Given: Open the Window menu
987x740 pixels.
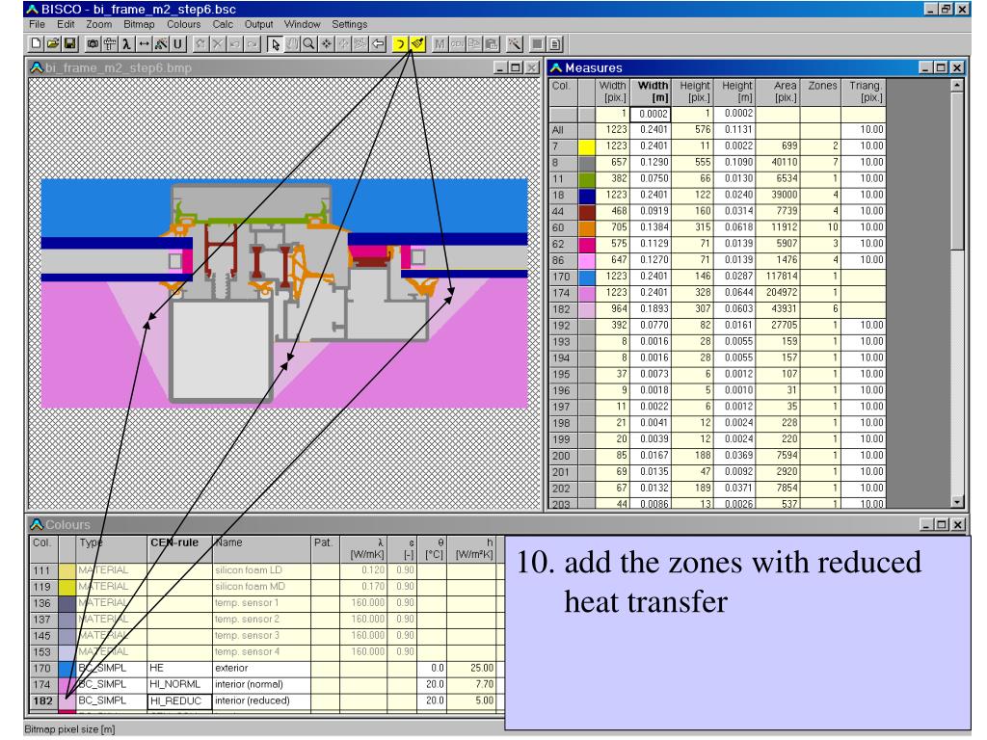Looking at the screenshot, I should 302,24.
